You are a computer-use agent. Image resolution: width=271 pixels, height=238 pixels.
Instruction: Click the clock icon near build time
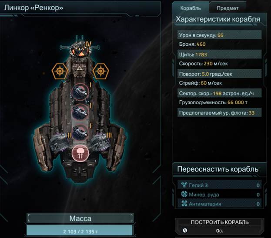pyautogui.click(x=185, y=231)
